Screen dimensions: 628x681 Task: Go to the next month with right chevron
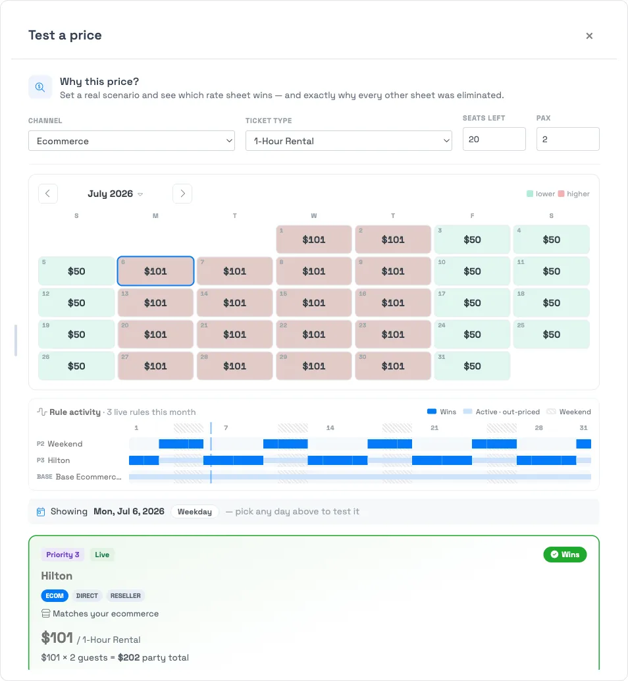point(182,193)
